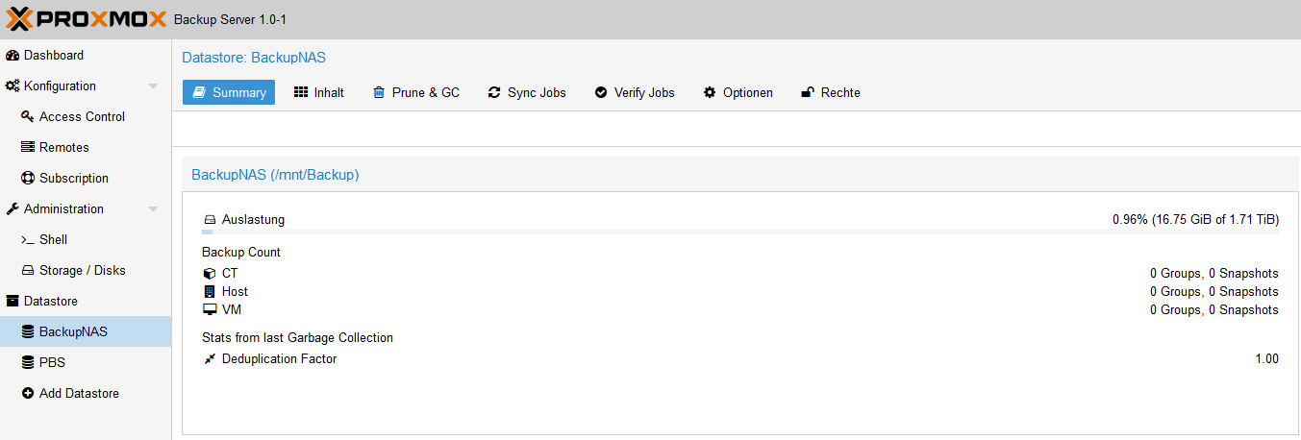This screenshot has width=1301, height=440.
Task: Click the Auslastung usage progress bar
Action: pyautogui.click(x=740, y=232)
